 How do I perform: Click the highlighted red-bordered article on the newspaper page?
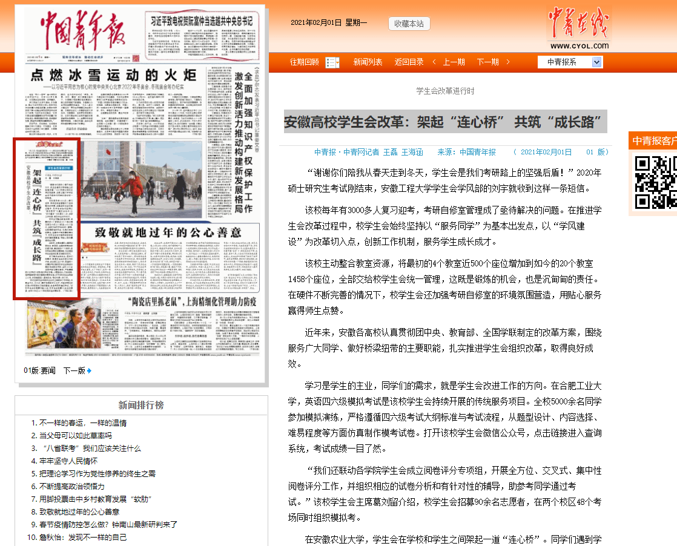(47, 219)
